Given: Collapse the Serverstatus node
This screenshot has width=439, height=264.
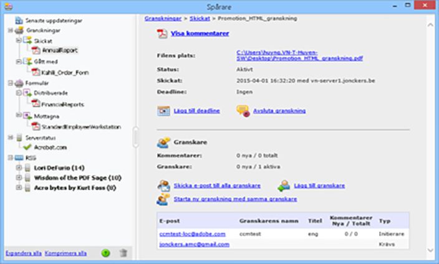Looking at the screenshot, I should click(x=11, y=138).
